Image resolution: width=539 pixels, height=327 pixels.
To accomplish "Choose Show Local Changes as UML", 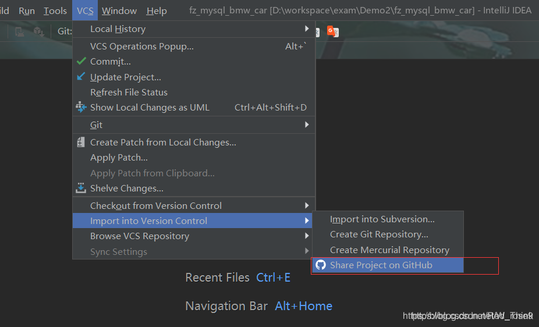I will 194,108.
